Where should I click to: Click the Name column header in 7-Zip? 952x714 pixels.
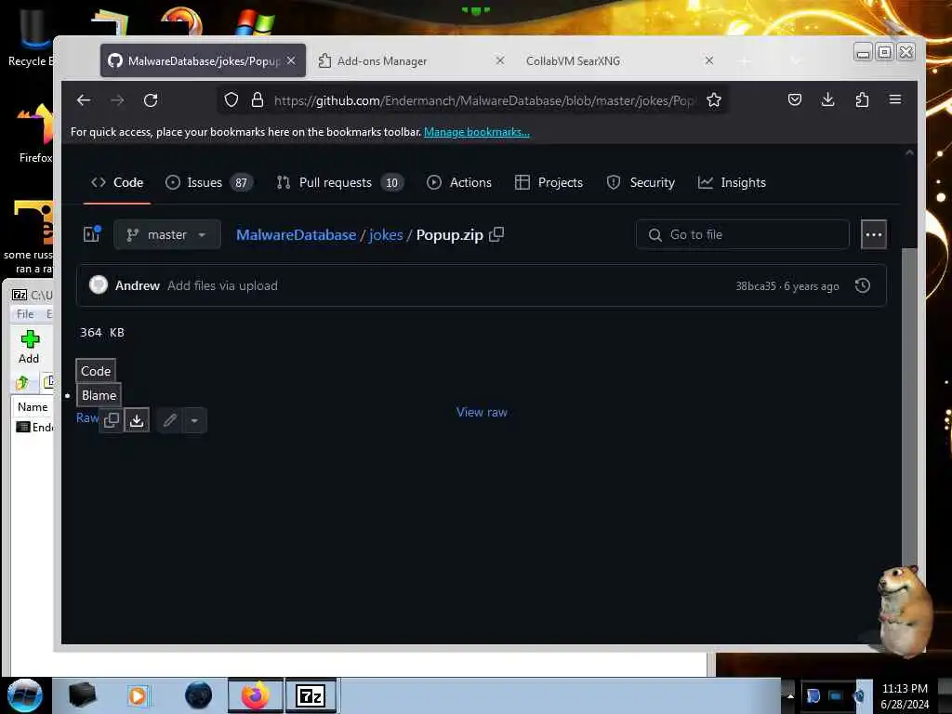(33, 407)
